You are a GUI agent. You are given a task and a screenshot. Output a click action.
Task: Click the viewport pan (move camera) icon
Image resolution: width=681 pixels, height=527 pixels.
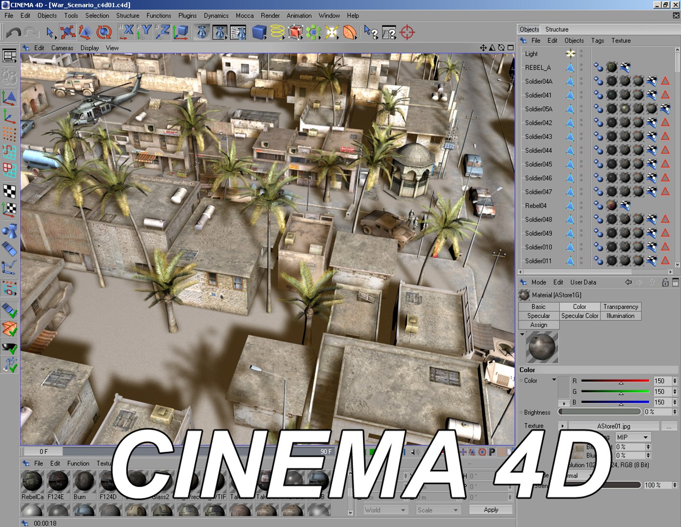coord(483,48)
